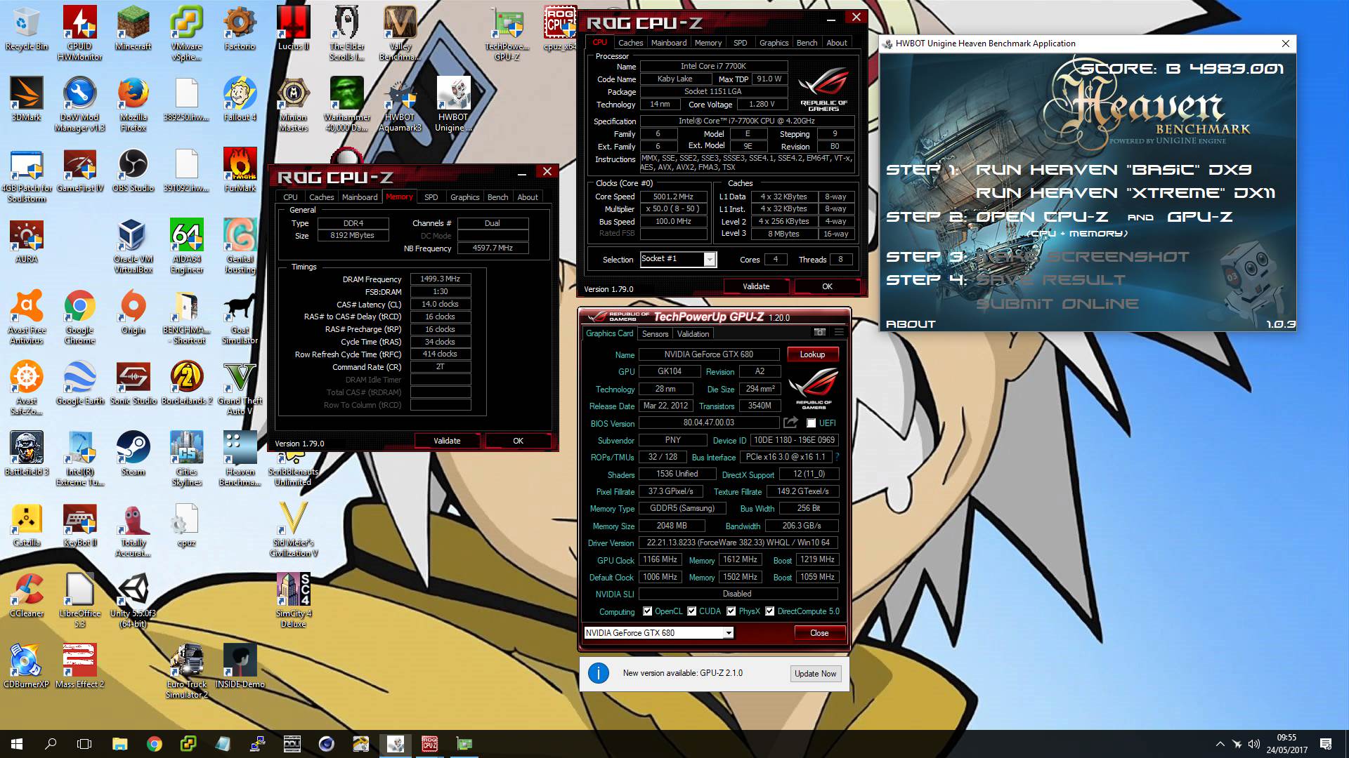Launch Google Chrome desktop shortcut

(79, 317)
